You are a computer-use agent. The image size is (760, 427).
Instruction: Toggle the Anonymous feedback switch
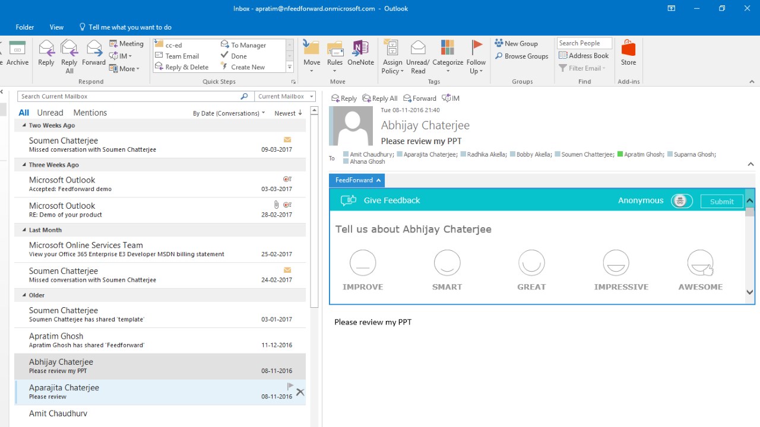click(x=682, y=201)
